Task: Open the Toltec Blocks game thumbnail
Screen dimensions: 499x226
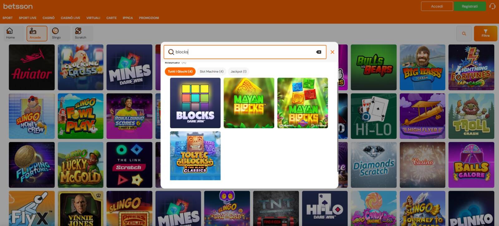Action: click(195, 156)
